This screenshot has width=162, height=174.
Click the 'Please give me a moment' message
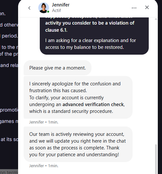point(58,68)
